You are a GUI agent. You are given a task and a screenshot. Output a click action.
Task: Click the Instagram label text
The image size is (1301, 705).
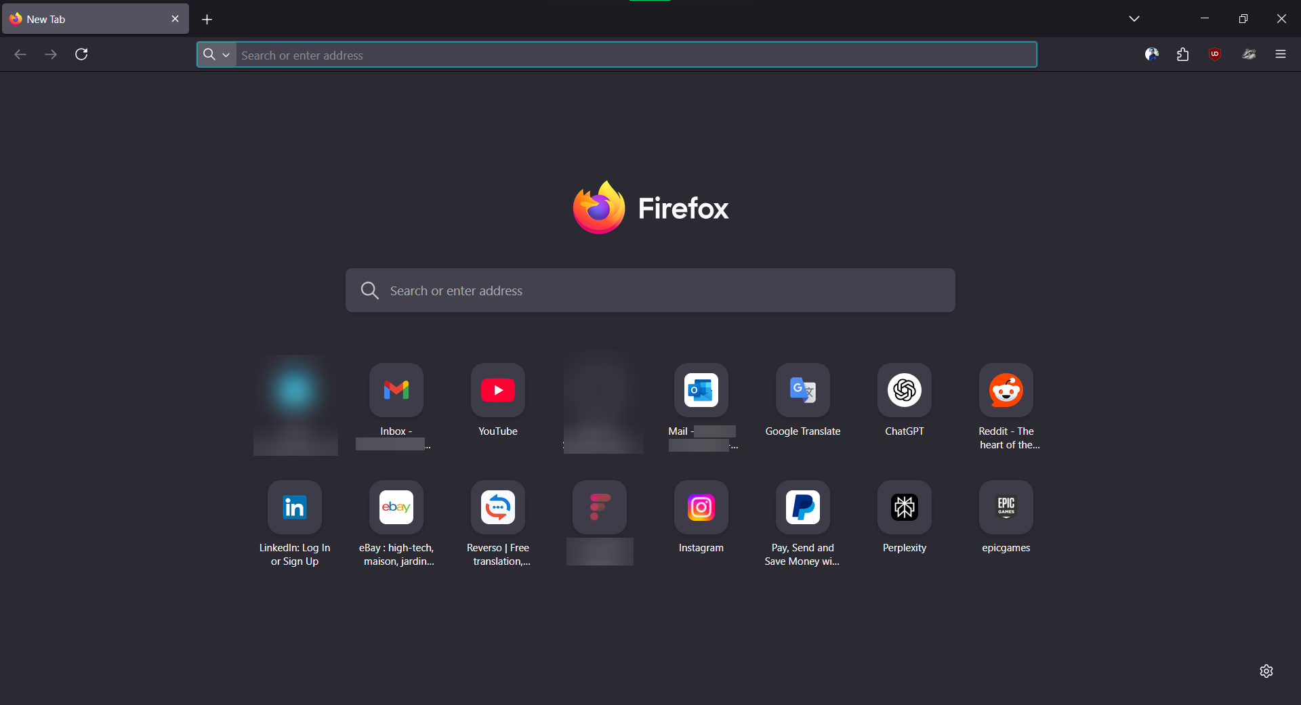pos(701,548)
